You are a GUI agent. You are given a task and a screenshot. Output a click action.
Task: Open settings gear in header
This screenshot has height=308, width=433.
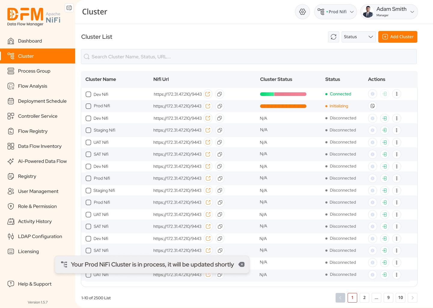(302, 12)
